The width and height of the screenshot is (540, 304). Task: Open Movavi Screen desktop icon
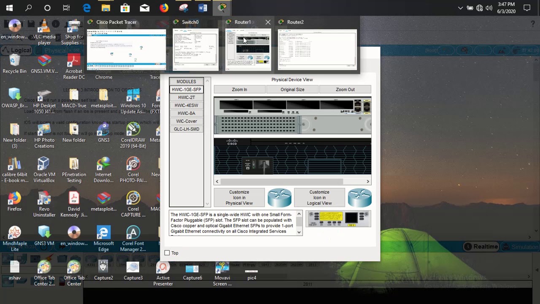pos(222,274)
